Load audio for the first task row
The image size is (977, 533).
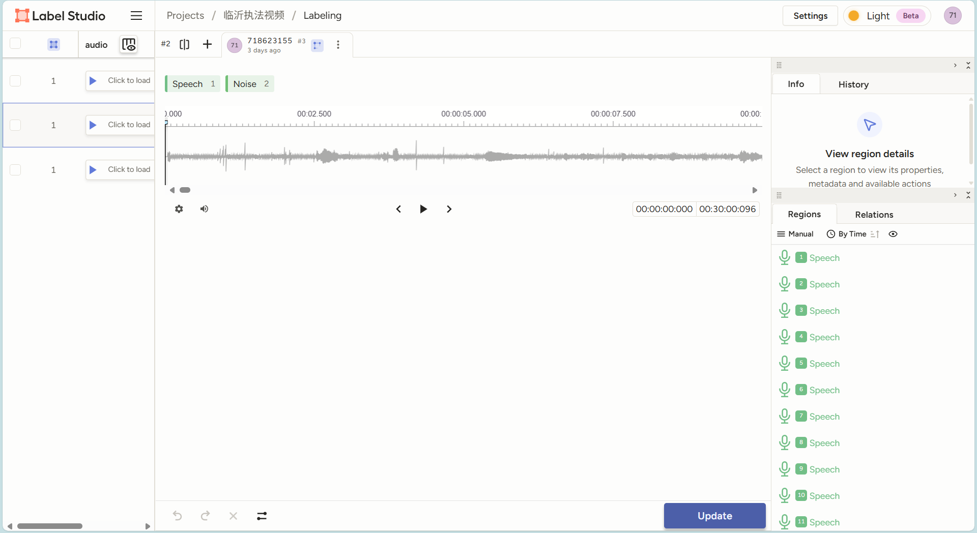click(120, 81)
